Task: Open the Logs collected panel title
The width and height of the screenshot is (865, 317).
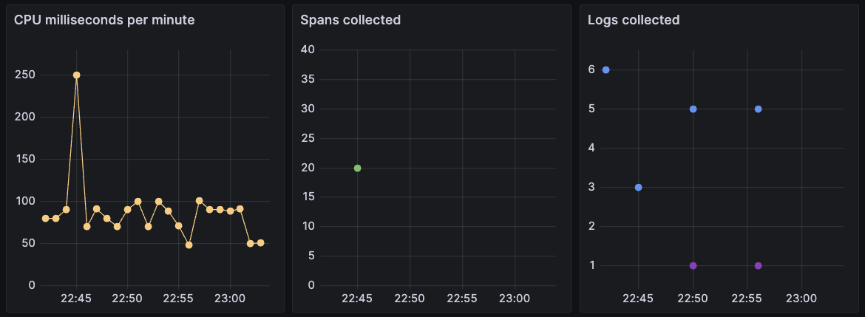Action: coord(634,21)
